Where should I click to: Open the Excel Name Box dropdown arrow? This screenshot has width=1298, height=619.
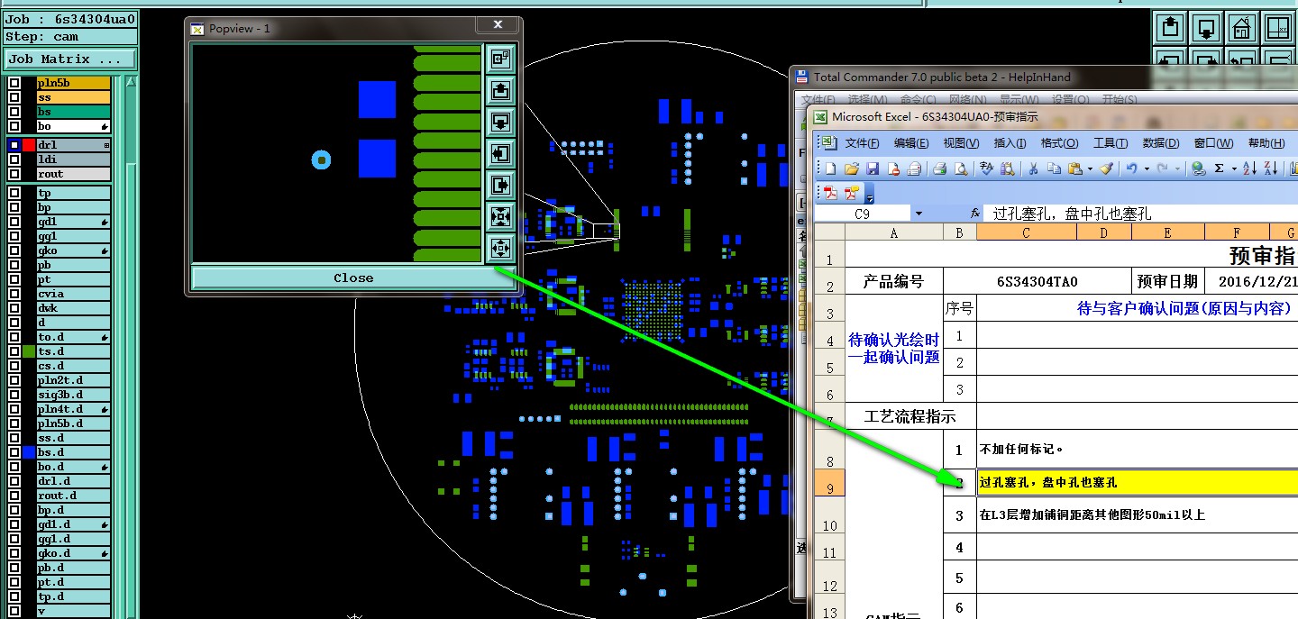click(919, 214)
